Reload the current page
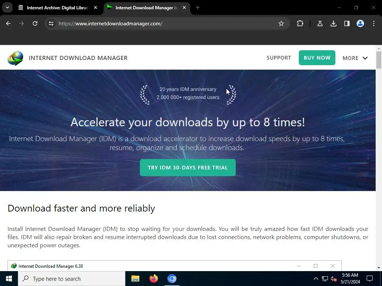This screenshot has height=286, width=382. (x=35, y=23)
